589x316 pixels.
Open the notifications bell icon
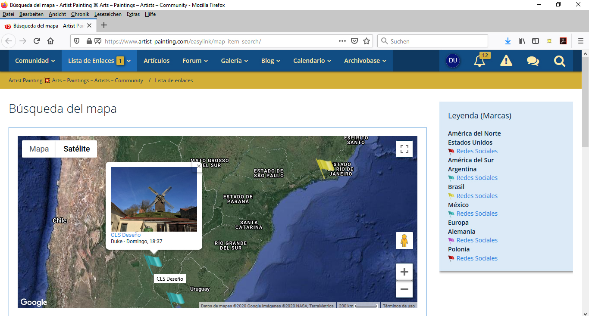[479, 61]
